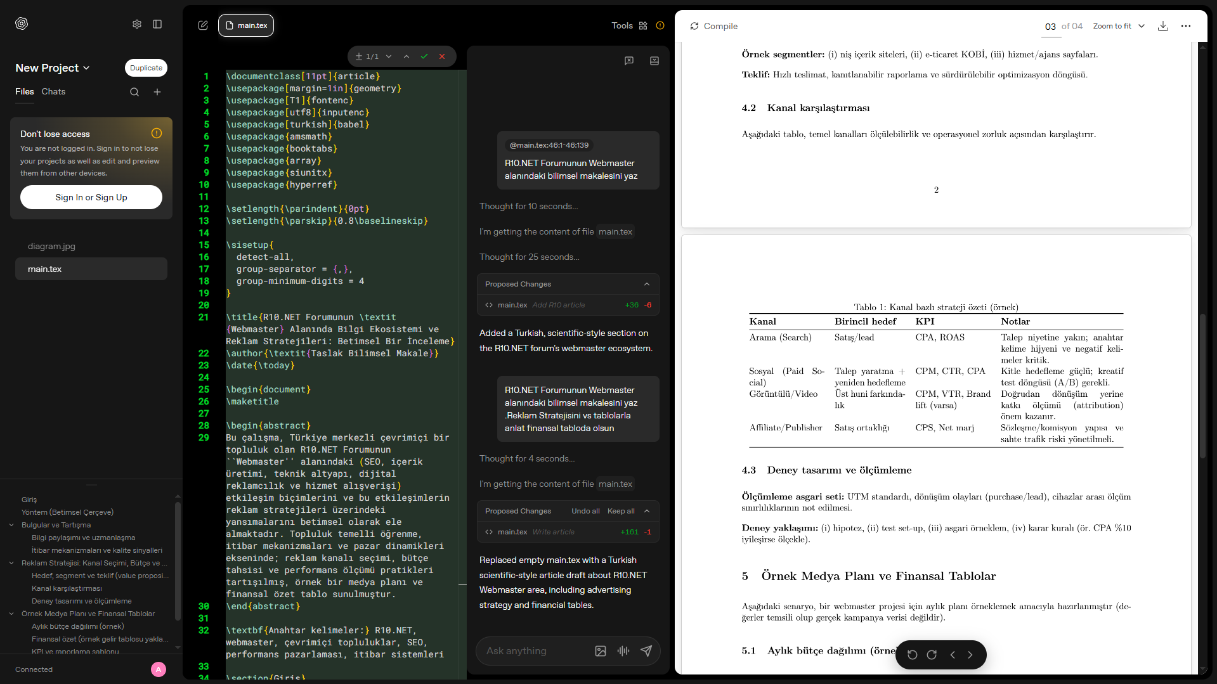Image resolution: width=1217 pixels, height=684 pixels.
Task: Open Tools menu
Action: 622,25
